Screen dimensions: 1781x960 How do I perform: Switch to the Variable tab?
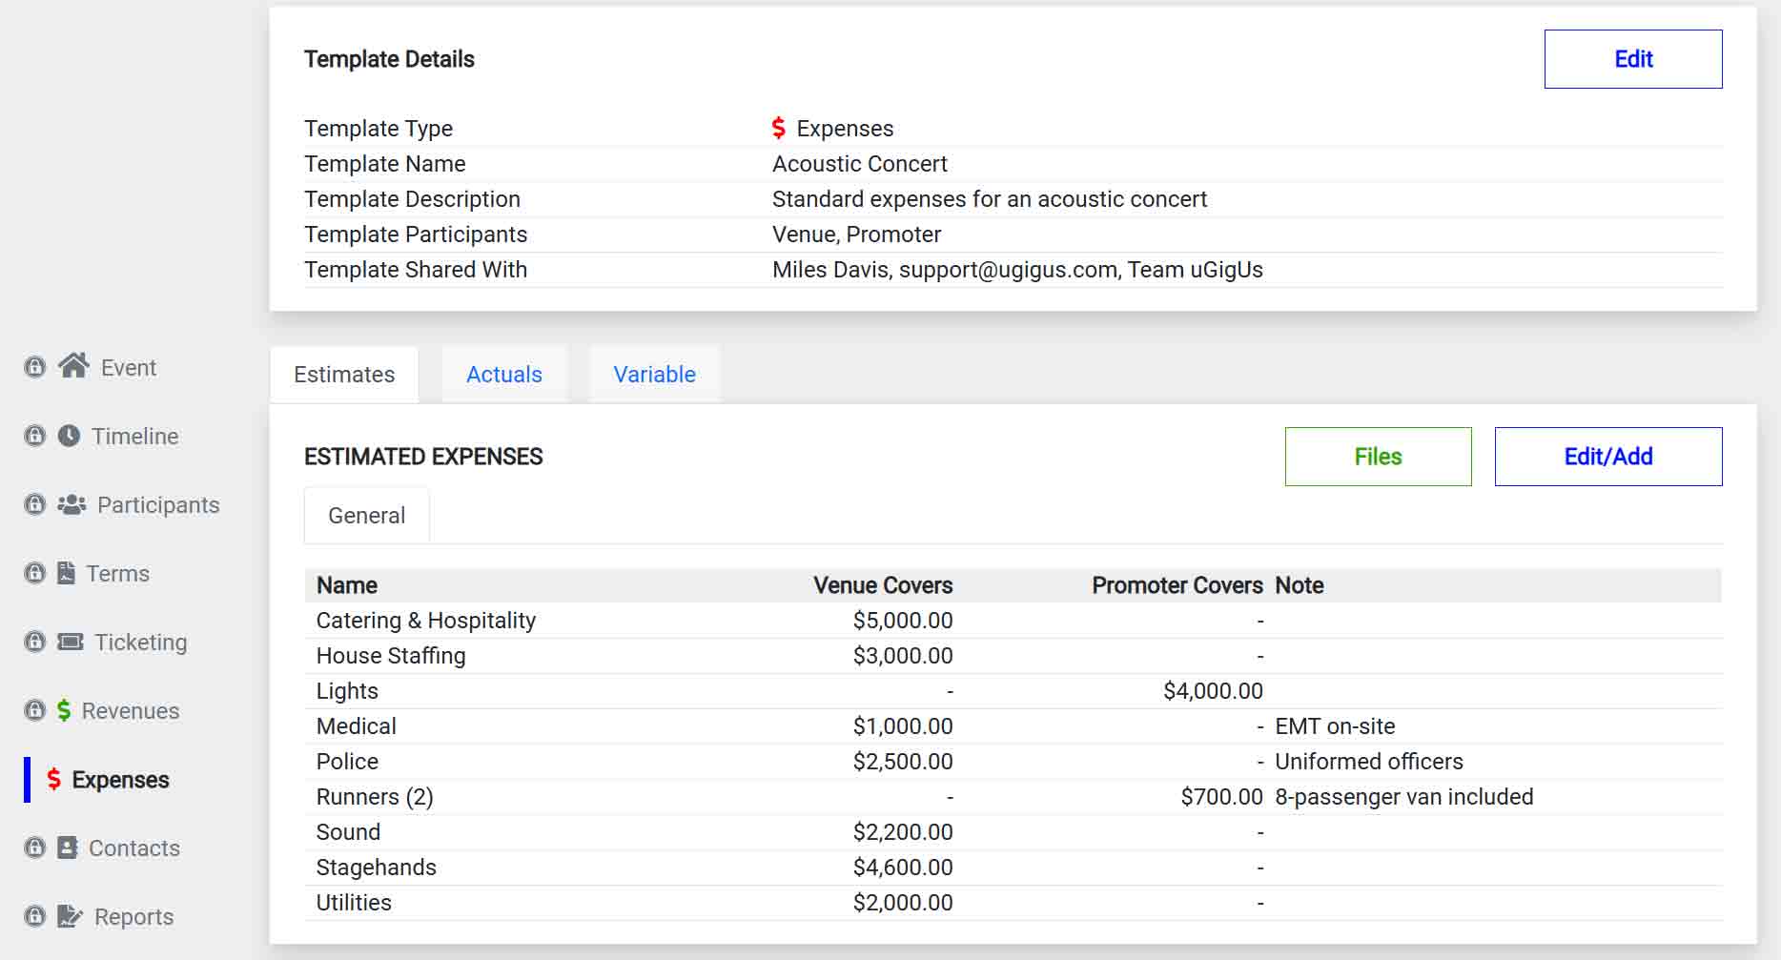654,375
